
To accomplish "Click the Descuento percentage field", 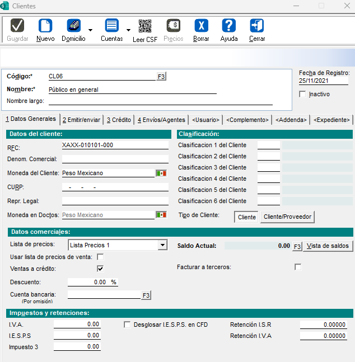I will pos(93,282).
